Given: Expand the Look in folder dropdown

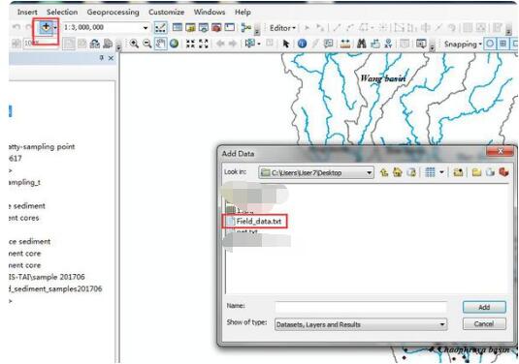Looking at the screenshot, I should [x=369, y=172].
